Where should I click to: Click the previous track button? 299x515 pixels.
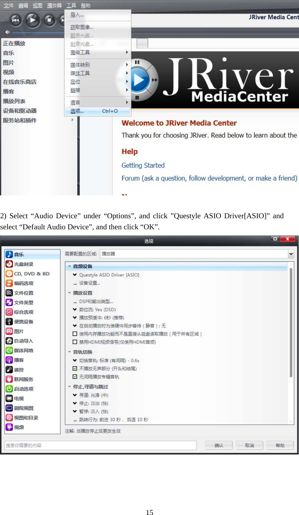pyautogui.click(x=16, y=20)
